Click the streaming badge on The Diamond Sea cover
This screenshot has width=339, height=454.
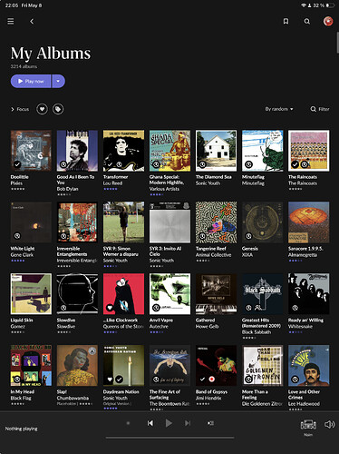[x=202, y=164]
